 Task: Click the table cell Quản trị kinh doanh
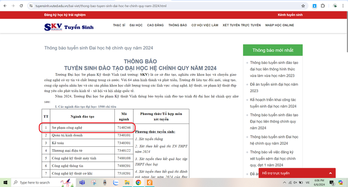point(83,135)
